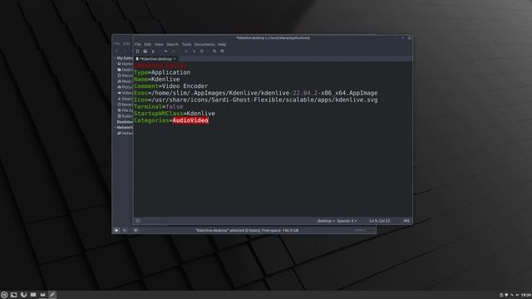532x299 pixels.
Task: Click the StartupWMClass=Kdenlive line
Action: point(175,114)
